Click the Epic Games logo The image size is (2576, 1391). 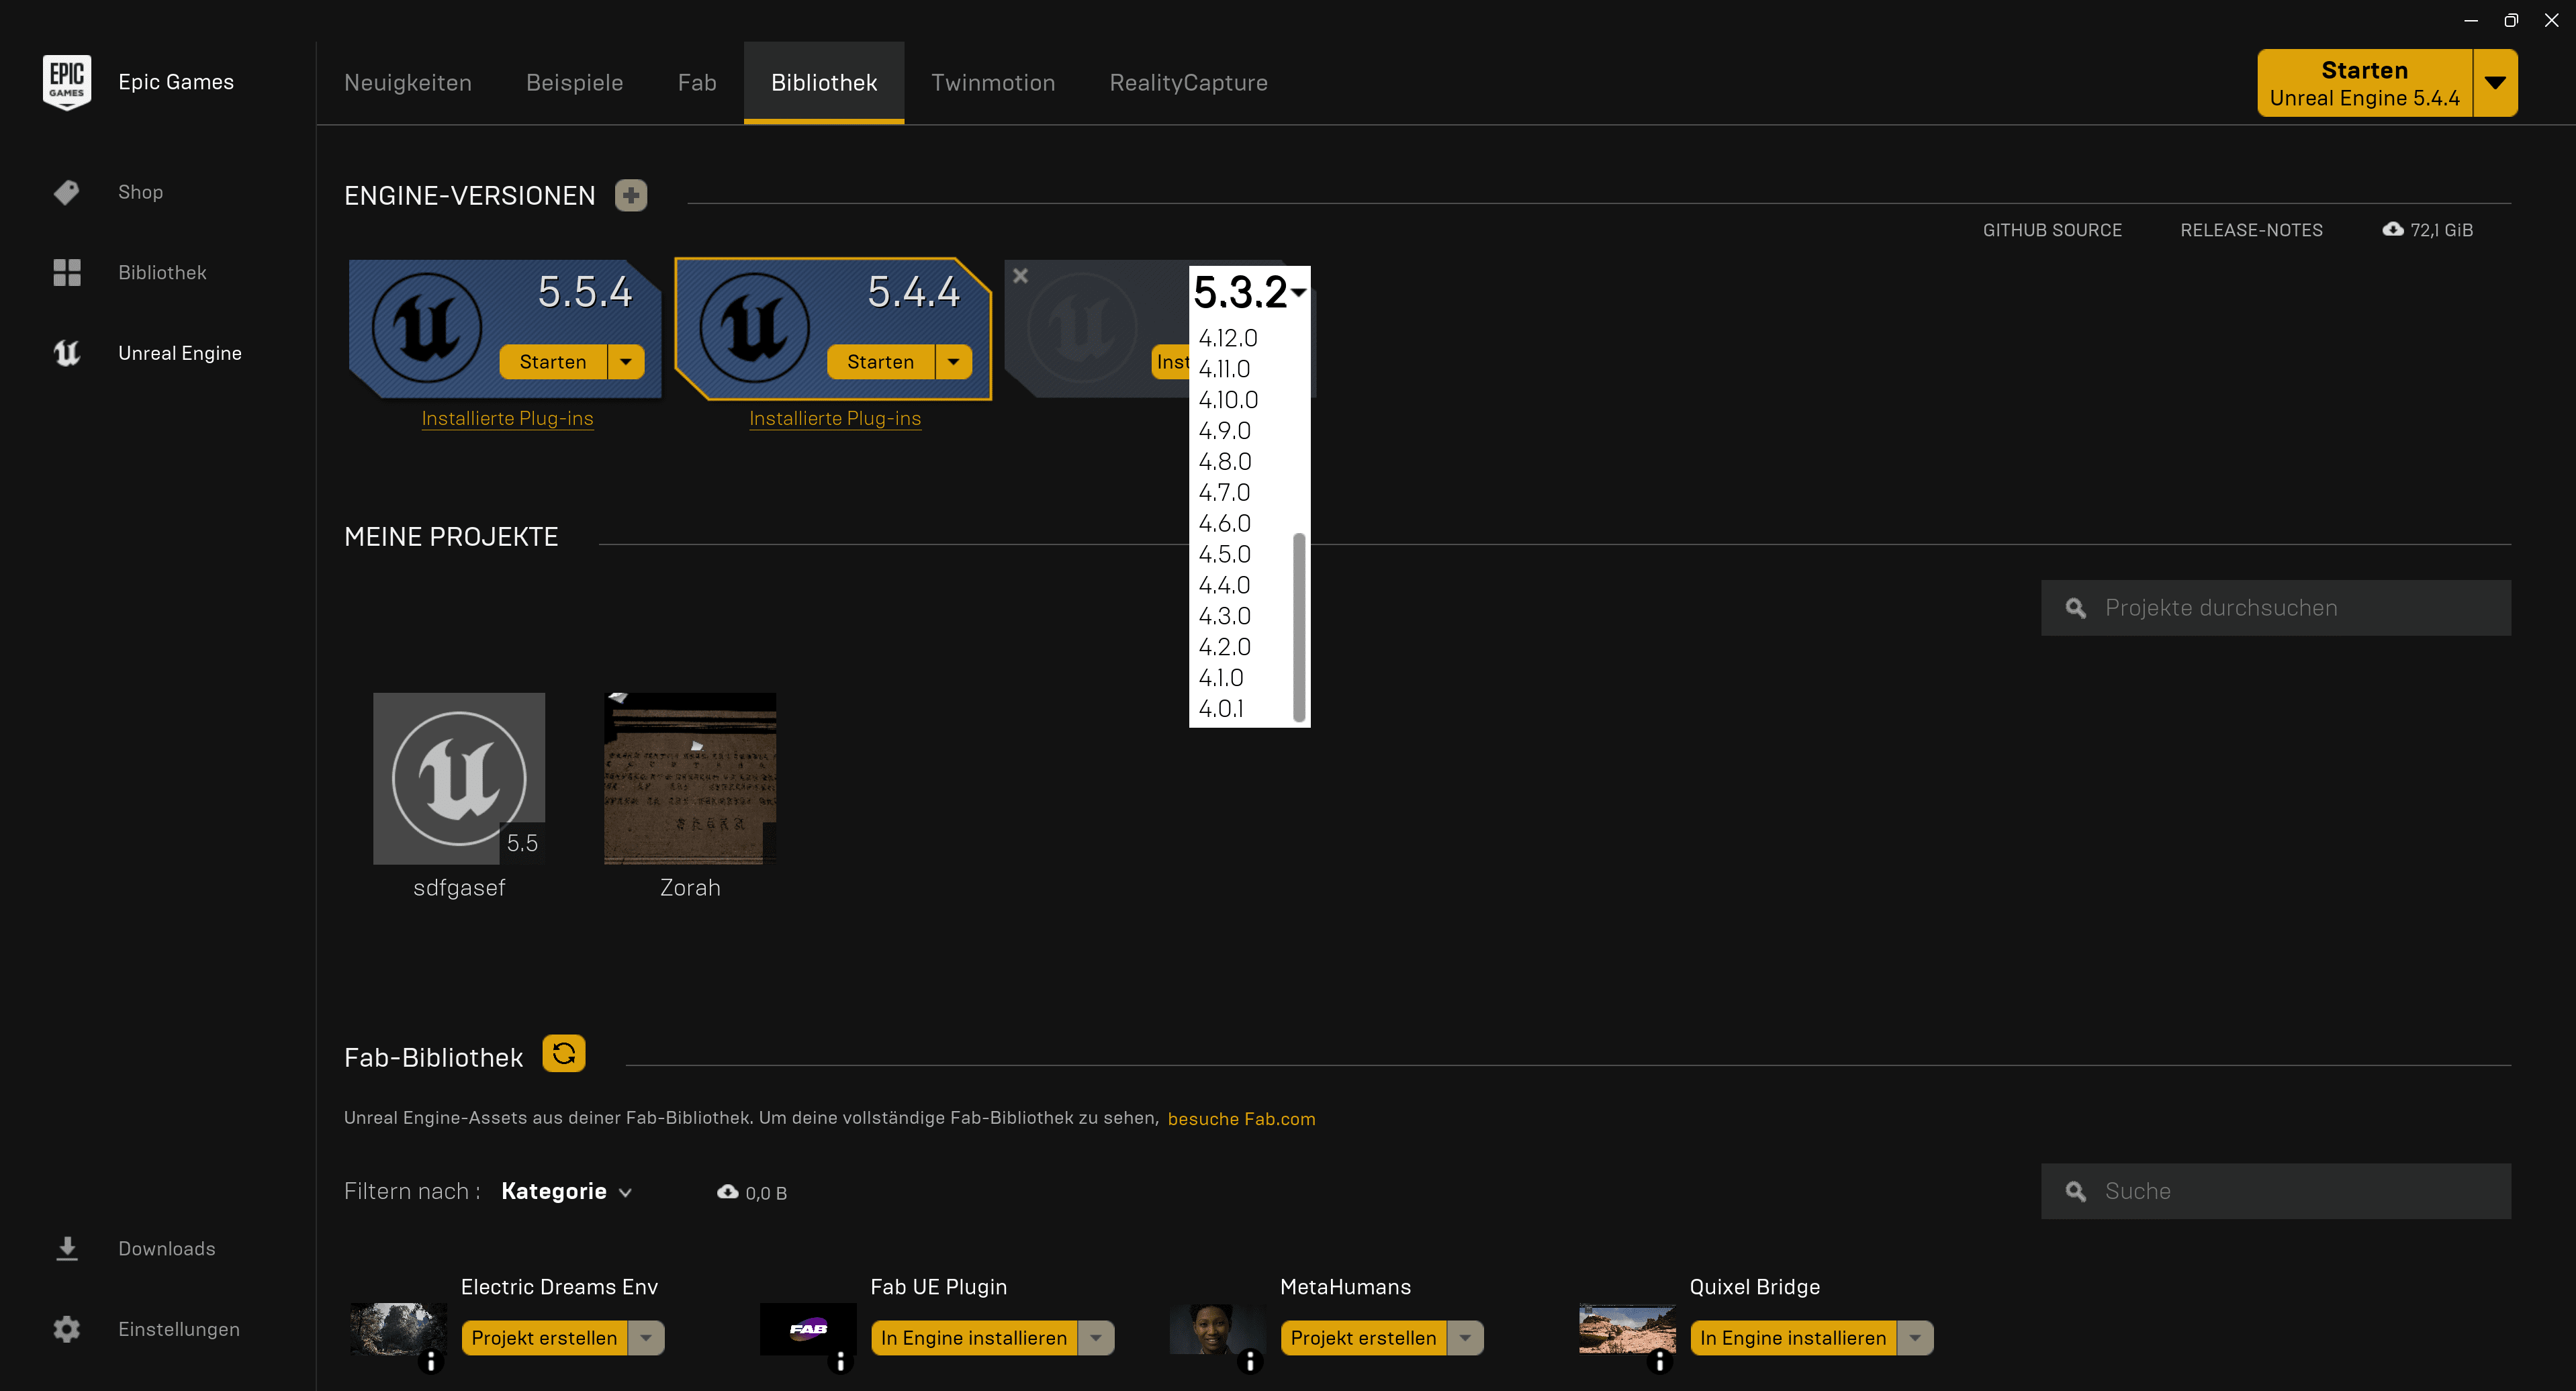click(67, 82)
